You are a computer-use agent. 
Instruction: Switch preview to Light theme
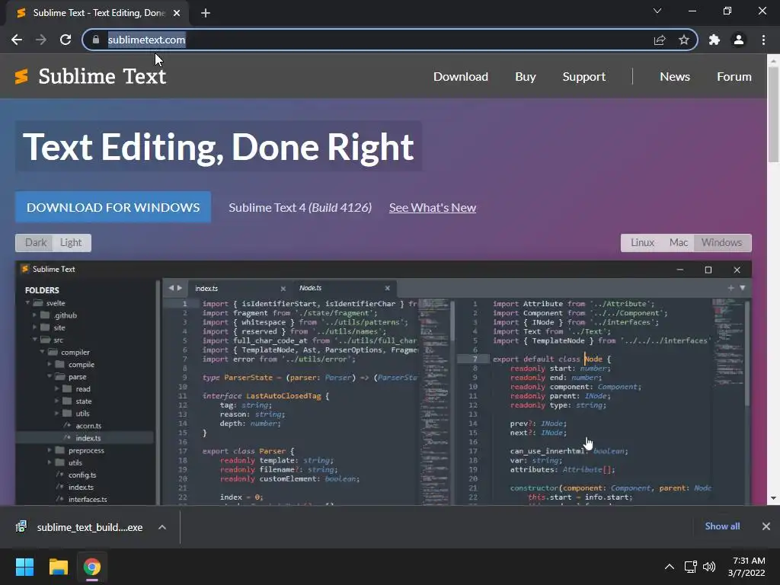coord(71,243)
